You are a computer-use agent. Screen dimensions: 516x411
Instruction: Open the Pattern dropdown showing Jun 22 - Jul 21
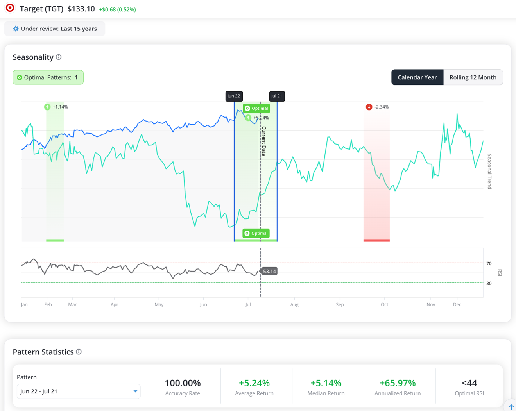click(79, 391)
